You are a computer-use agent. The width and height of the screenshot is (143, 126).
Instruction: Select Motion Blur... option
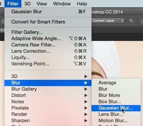[116, 121]
